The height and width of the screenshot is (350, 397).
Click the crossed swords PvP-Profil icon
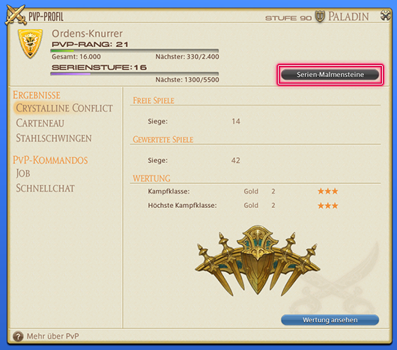pyautogui.click(x=16, y=15)
